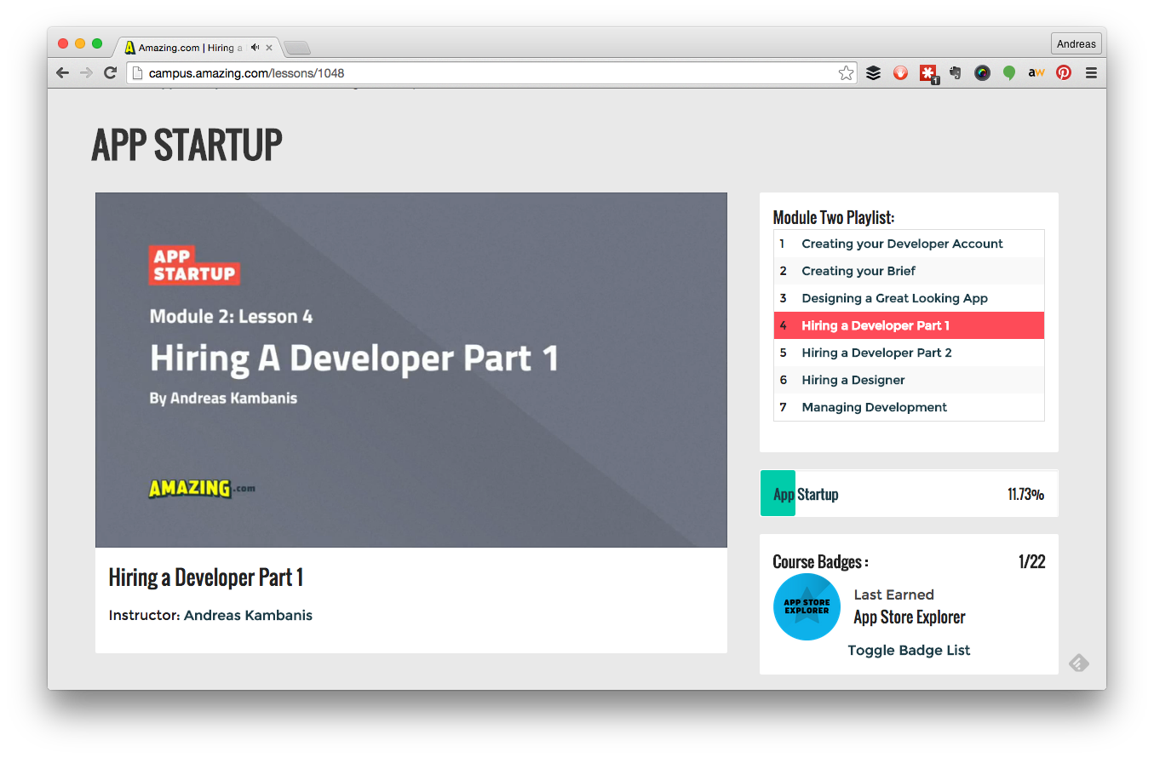1154x758 pixels.
Task: Open the Chrome menu
Action: coord(1091,72)
